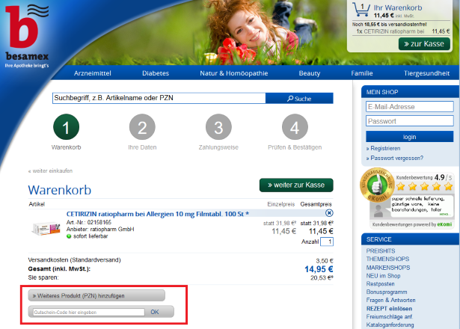Open the Natur & Homöopathie menu

pyautogui.click(x=234, y=73)
